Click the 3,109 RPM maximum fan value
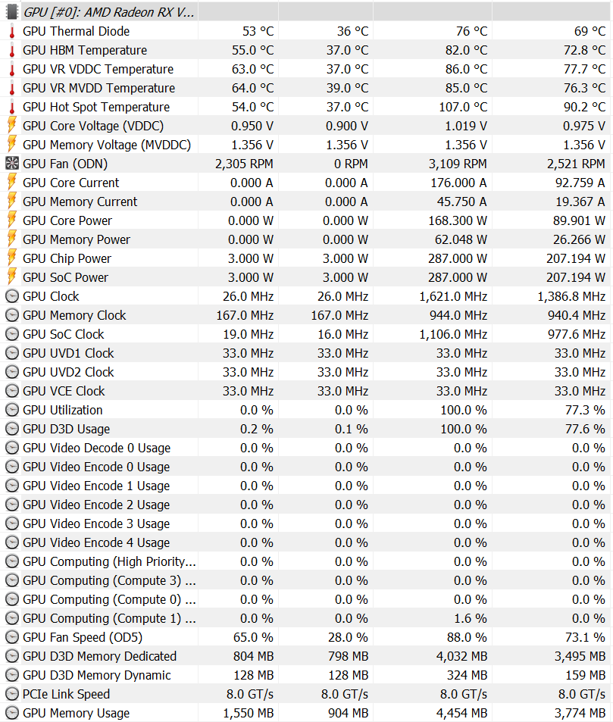Image resolution: width=613 pixels, height=722 pixels. pyautogui.click(x=458, y=164)
